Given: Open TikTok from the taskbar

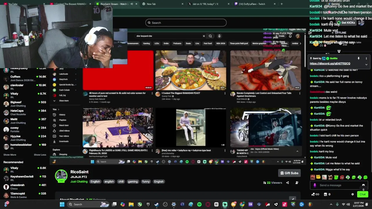Looking at the screenshot, I should pyautogui.click(x=284, y=204).
